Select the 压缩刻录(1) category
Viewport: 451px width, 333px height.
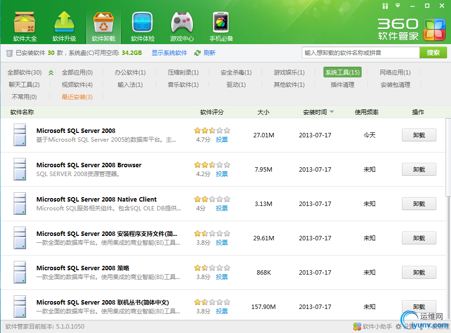[x=183, y=73]
